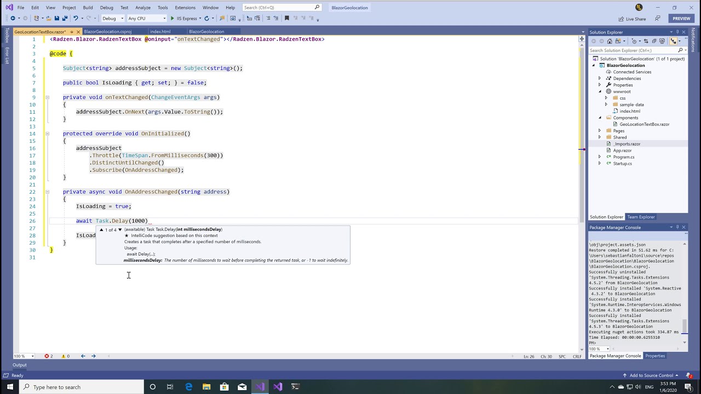Viewport: 701px width, 394px height.
Task: Click the Package Manager Console scrollbar thumb
Action: (x=685, y=326)
